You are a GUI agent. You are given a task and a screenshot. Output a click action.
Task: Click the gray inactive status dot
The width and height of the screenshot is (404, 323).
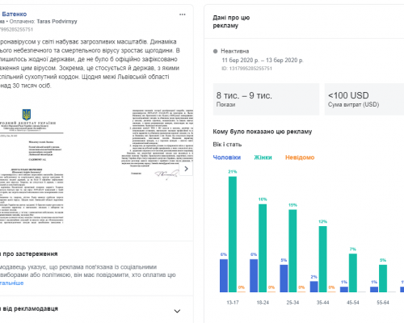(215, 51)
